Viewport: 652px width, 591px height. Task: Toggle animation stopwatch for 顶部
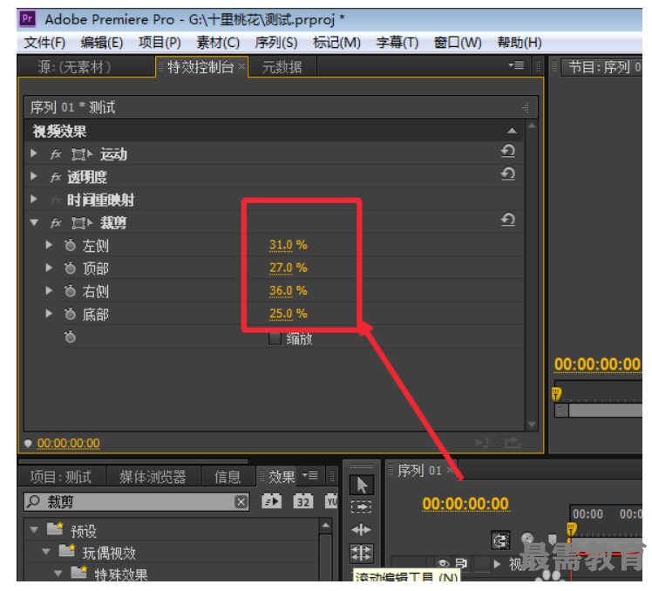pos(71,268)
